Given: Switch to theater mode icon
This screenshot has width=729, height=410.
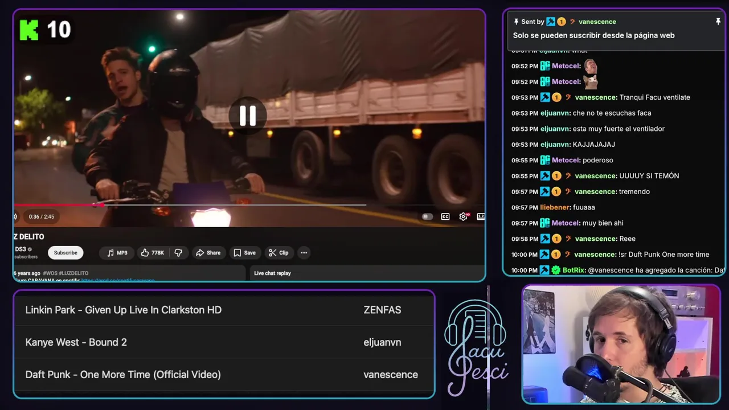Looking at the screenshot, I should (x=481, y=216).
